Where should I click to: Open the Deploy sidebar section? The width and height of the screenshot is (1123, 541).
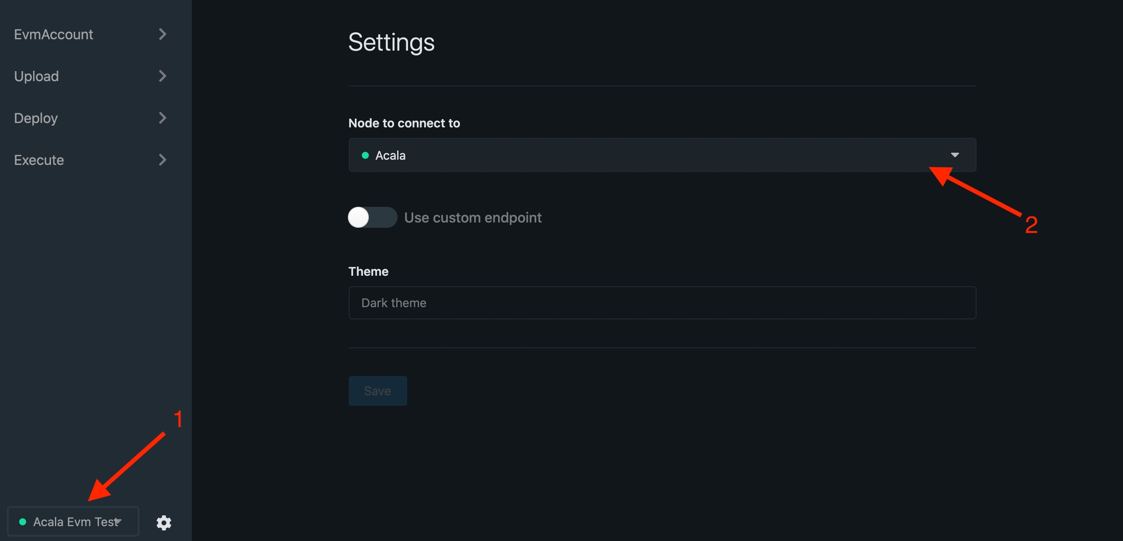pos(36,119)
